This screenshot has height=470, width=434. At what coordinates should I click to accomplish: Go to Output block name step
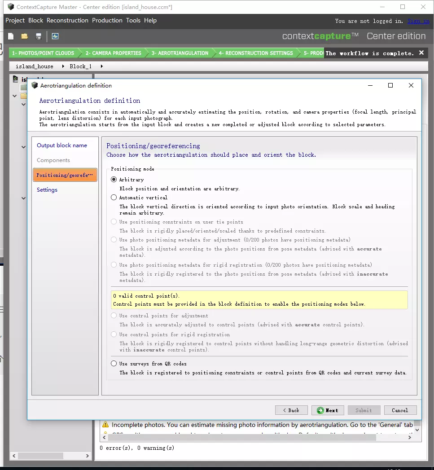tap(62, 145)
